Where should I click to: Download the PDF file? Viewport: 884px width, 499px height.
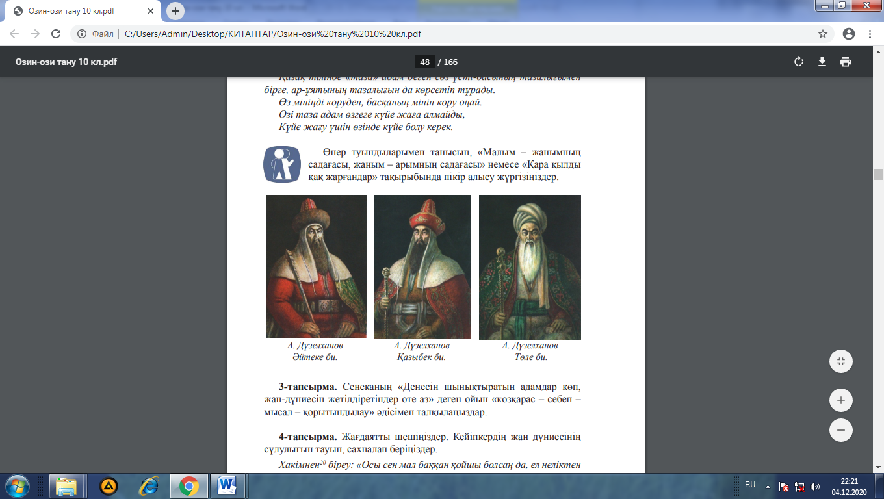coord(822,62)
